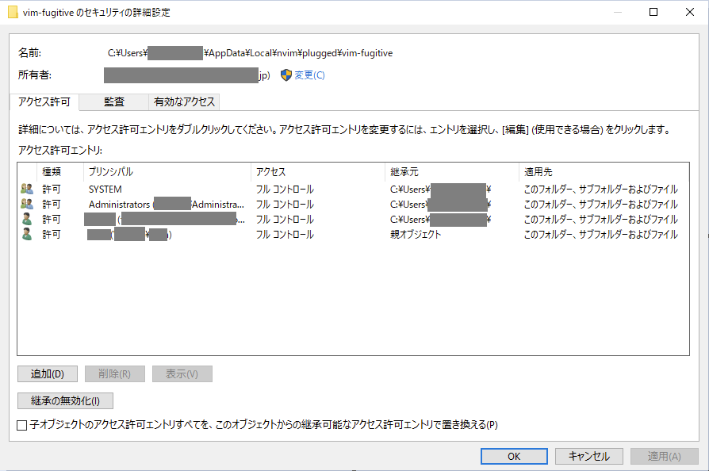Screen dimensions: 709x471
Task: Switch to the アクセス許可 tab
Action: click(44, 101)
